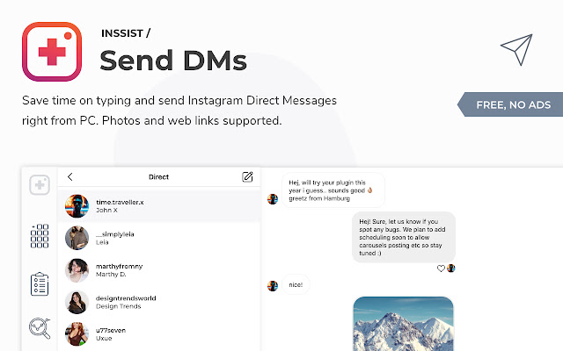
Task: Go back using the Direct arrow
Action: 70,176
